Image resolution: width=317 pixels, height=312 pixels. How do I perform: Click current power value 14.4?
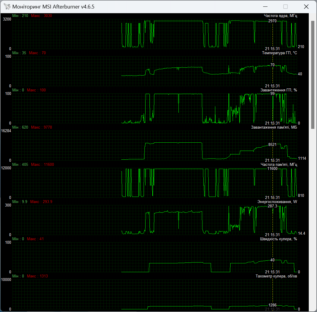pos(301,233)
